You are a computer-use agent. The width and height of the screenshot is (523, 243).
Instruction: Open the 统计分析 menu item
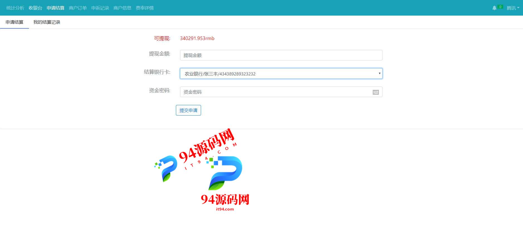point(15,8)
